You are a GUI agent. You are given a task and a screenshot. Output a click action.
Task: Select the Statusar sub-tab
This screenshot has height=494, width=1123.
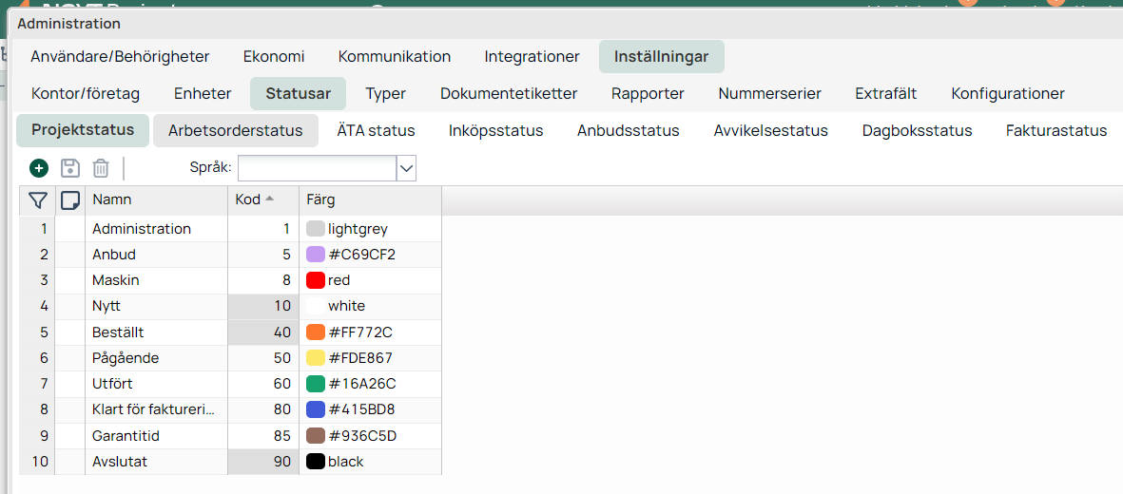[298, 94]
